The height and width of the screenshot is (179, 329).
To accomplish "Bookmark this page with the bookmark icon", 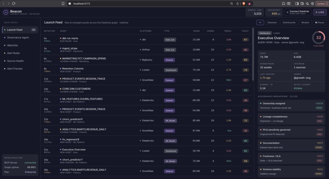I will (x=63, y=4).
